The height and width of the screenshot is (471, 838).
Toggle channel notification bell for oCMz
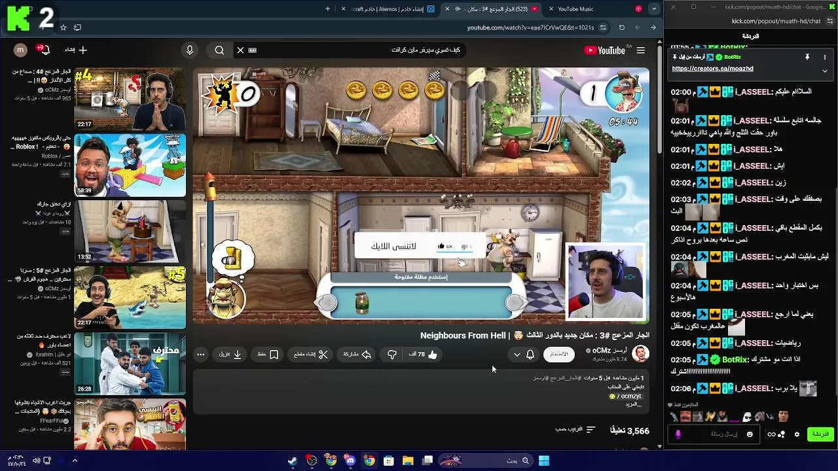click(530, 355)
